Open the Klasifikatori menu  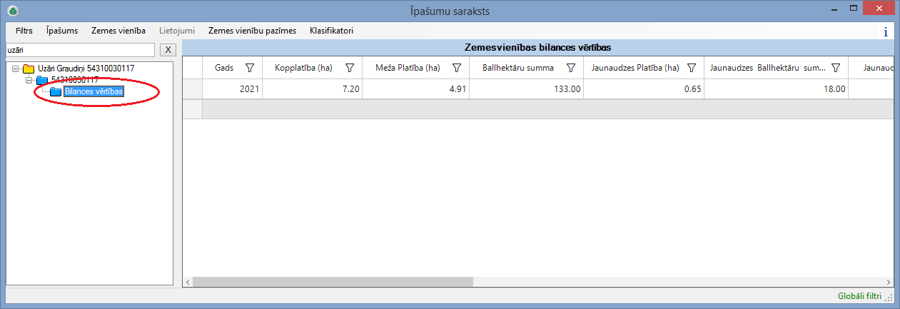point(331,31)
